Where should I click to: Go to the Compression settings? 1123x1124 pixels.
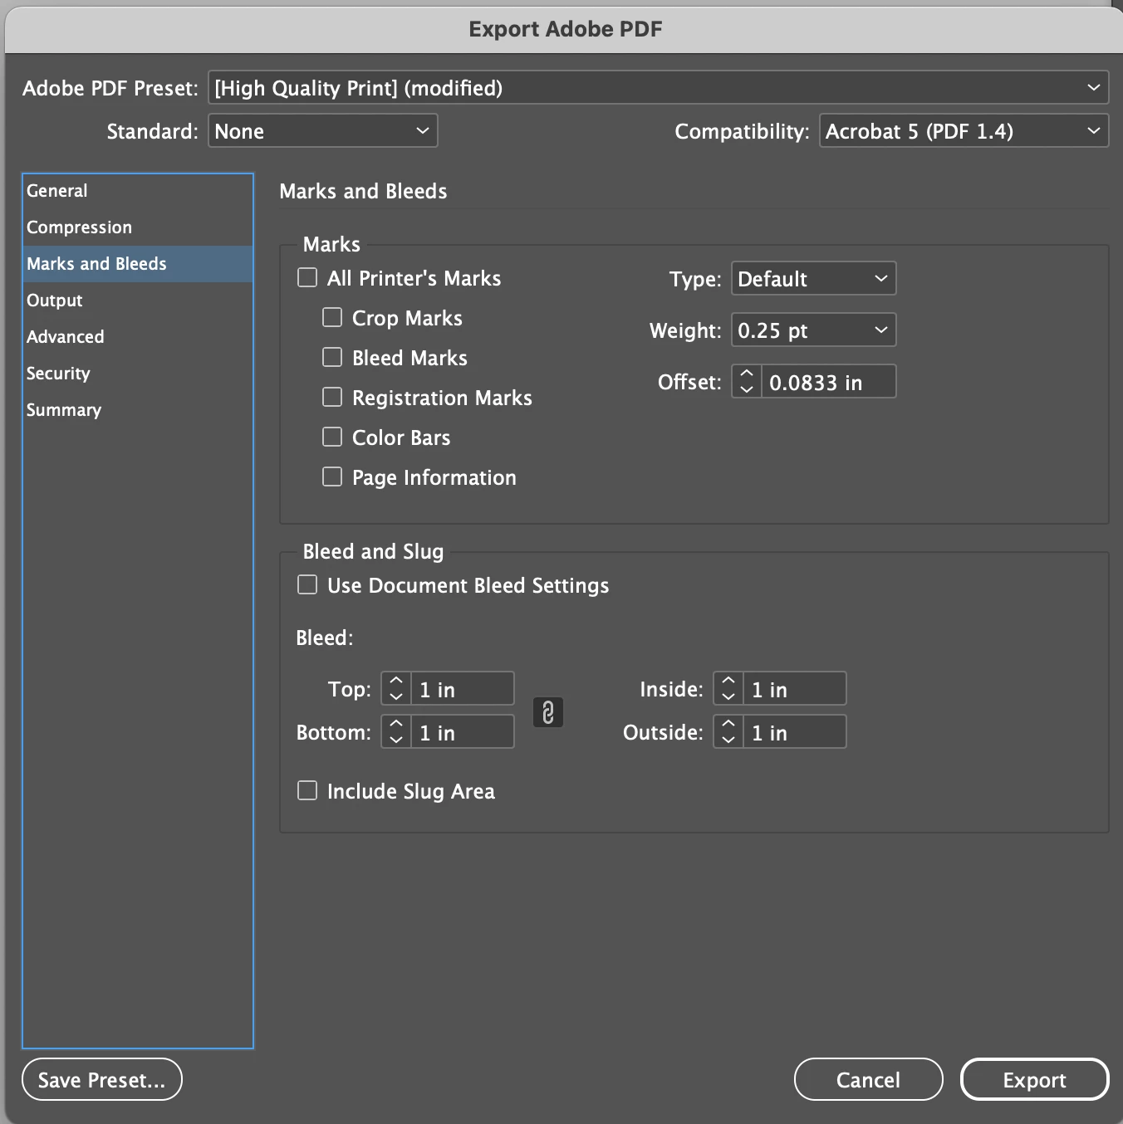138,227
